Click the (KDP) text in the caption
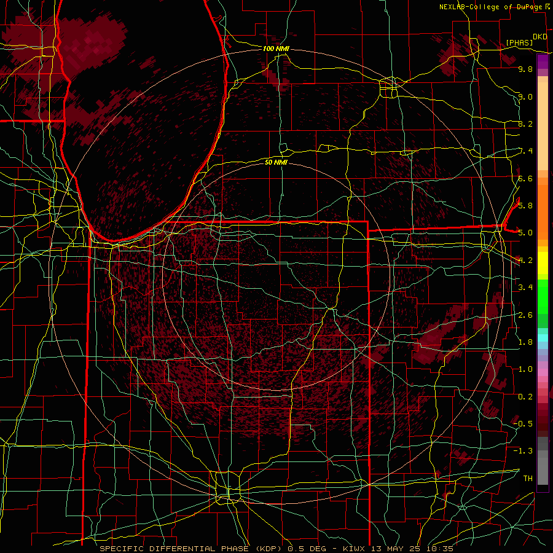Viewport: 553px width, 553px height. [268, 549]
